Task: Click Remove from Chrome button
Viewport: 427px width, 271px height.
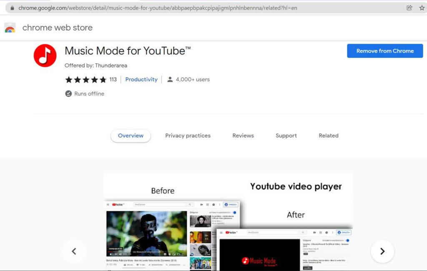Action: point(385,51)
